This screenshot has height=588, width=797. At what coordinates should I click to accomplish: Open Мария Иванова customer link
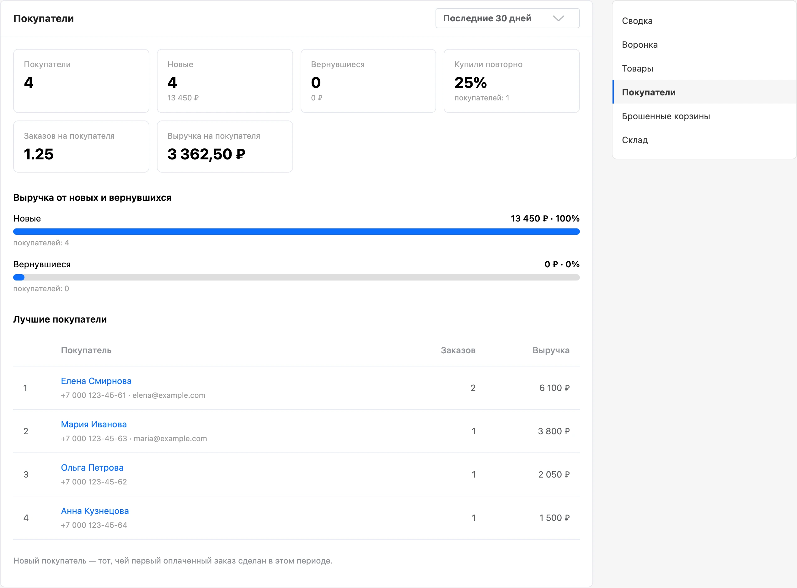tap(94, 424)
